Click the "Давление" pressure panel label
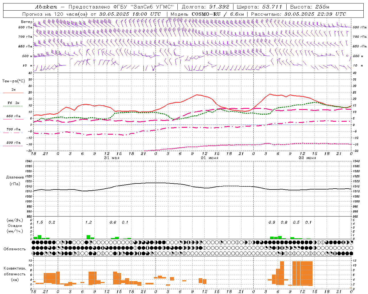The width and height of the screenshot is (368, 294). 15,177
